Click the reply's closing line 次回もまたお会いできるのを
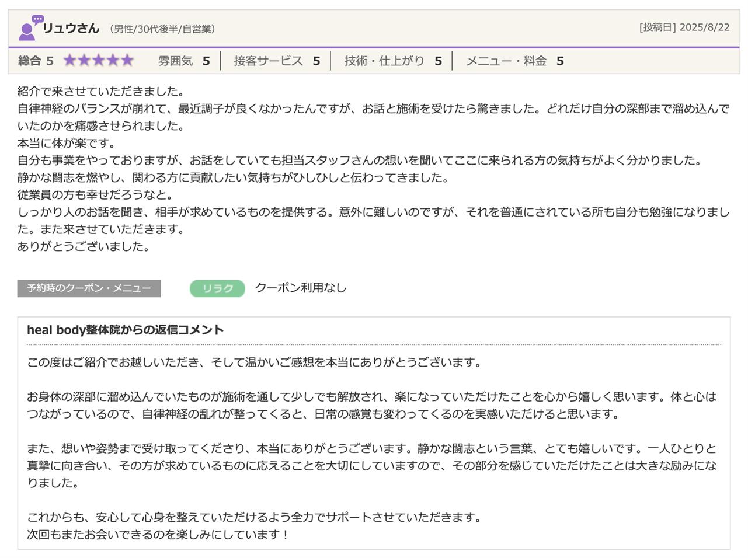The image size is (748, 558). [x=158, y=534]
